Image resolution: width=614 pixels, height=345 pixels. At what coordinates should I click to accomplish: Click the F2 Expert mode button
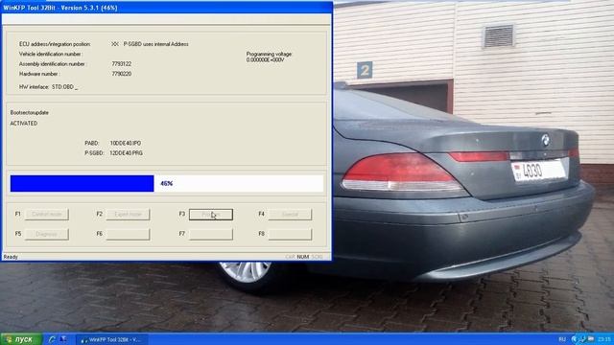[128, 215]
